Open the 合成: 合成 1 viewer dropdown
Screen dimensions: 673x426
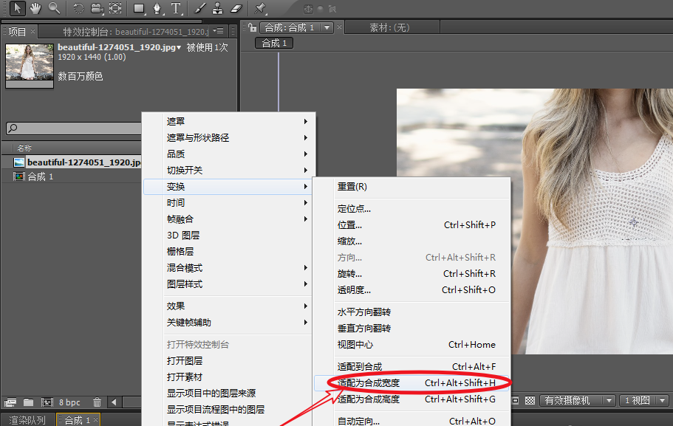coord(327,27)
